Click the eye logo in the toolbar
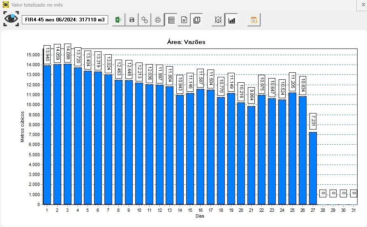Image resolution: width=367 pixels, height=227 pixels. [x=11, y=19]
